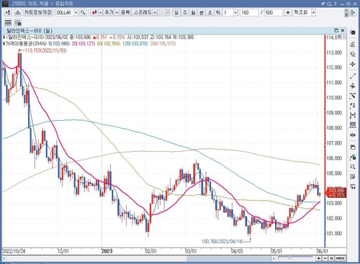The image size is (360, 264).
Task: Click the A auto-fit button at bottom
Action: [x=331, y=258]
